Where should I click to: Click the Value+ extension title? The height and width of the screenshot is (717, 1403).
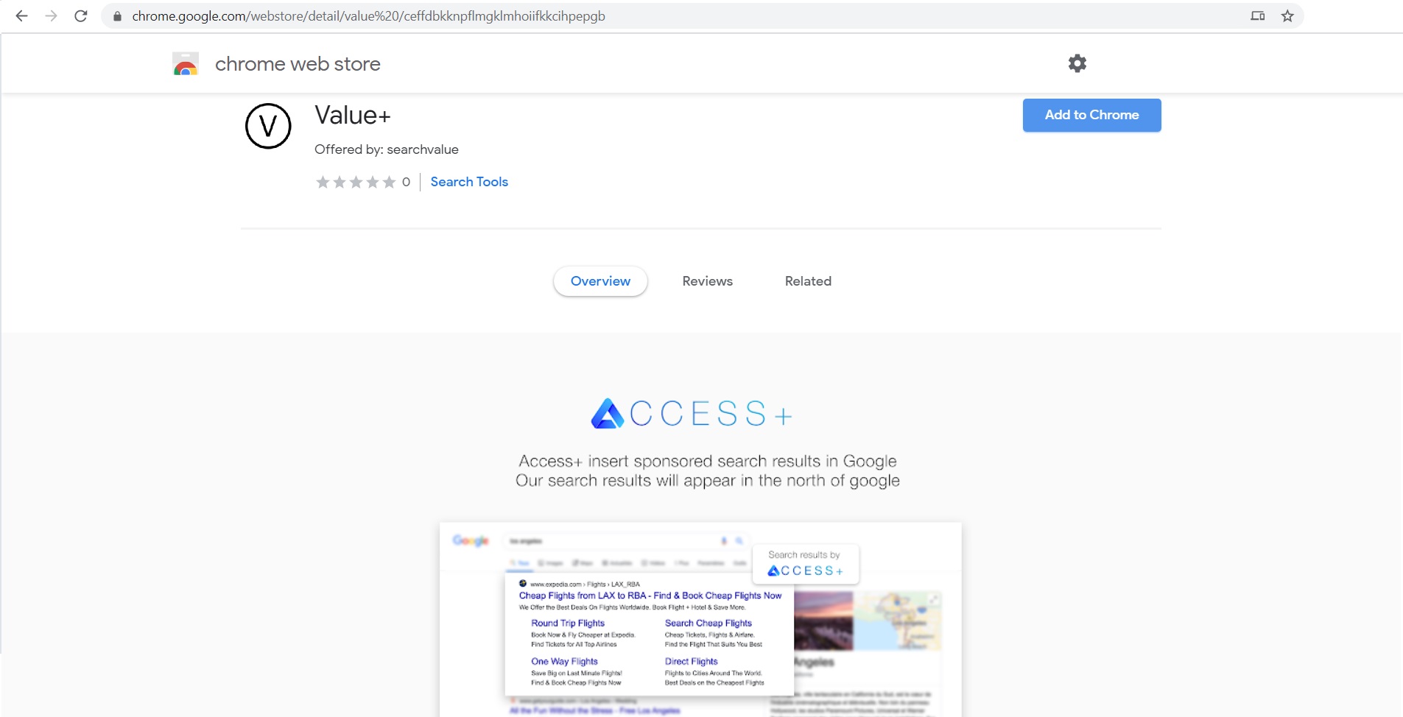[352, 116]
